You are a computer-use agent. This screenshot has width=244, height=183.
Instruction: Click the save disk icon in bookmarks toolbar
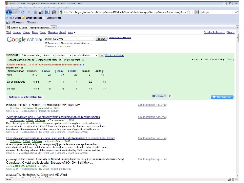8,22
